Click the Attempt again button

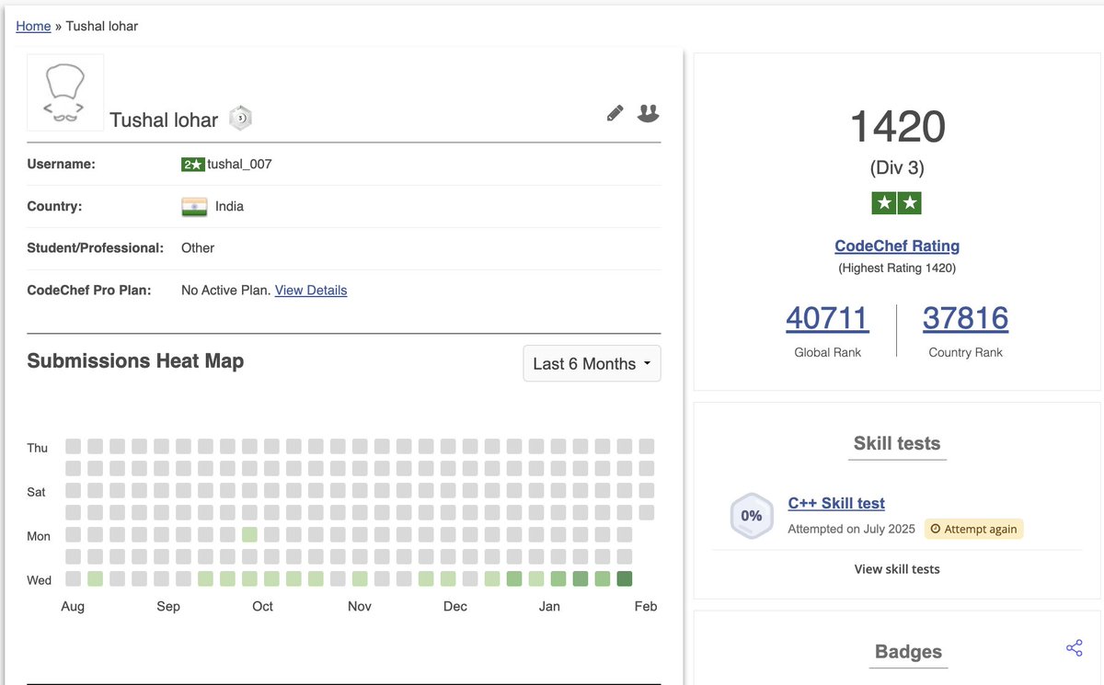click(973, 529)
